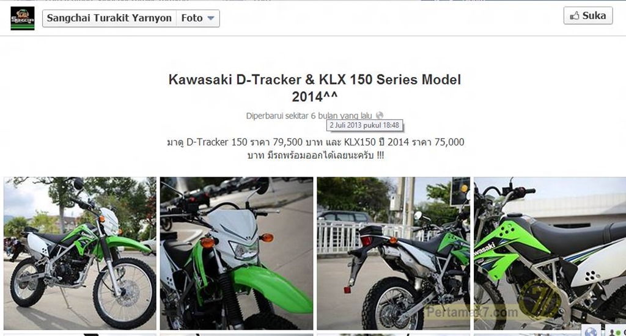Open the Sangchai Turakit Yarnyon page button
Screen dimensions: 626x336
(109, 18)
